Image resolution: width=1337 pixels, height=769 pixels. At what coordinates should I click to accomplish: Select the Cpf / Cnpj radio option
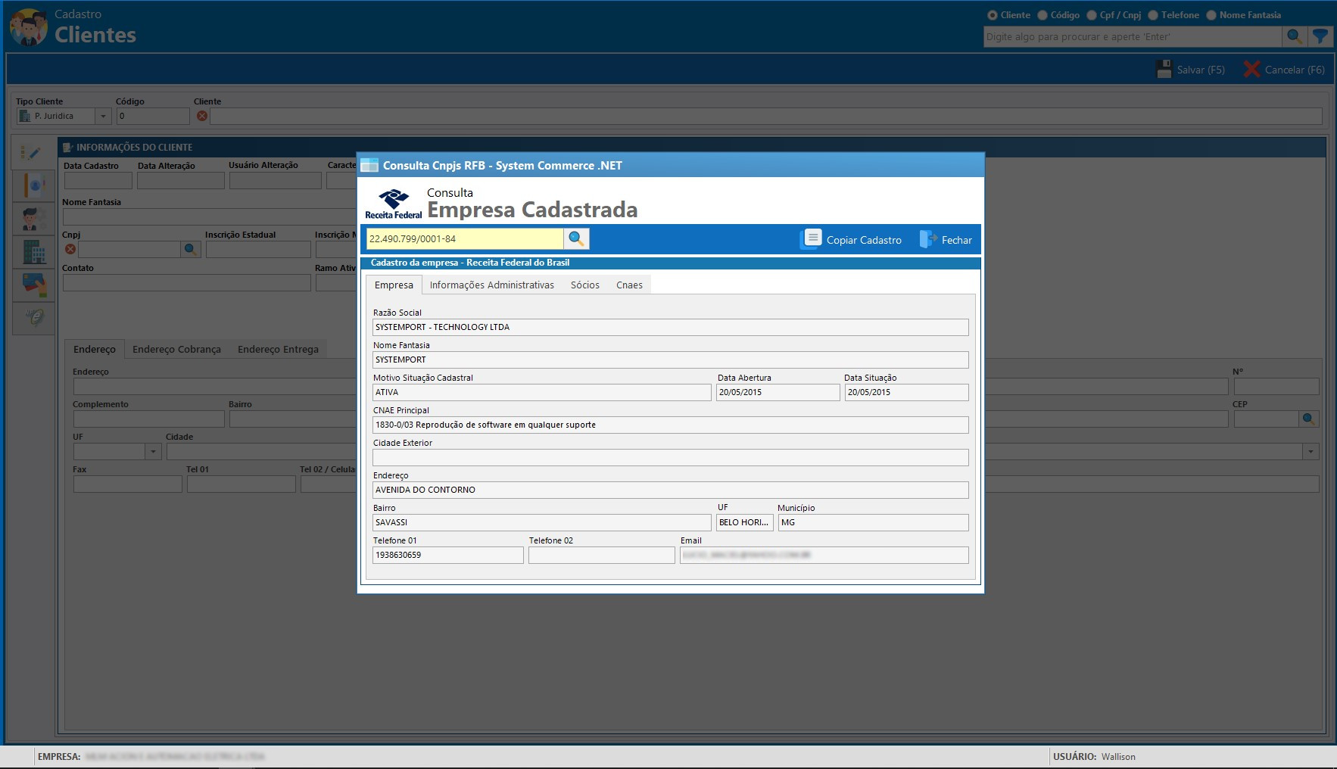coord(1092,15)
